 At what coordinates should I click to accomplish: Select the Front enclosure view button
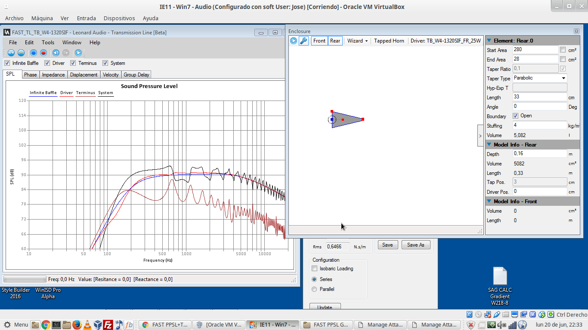[319, 41]
